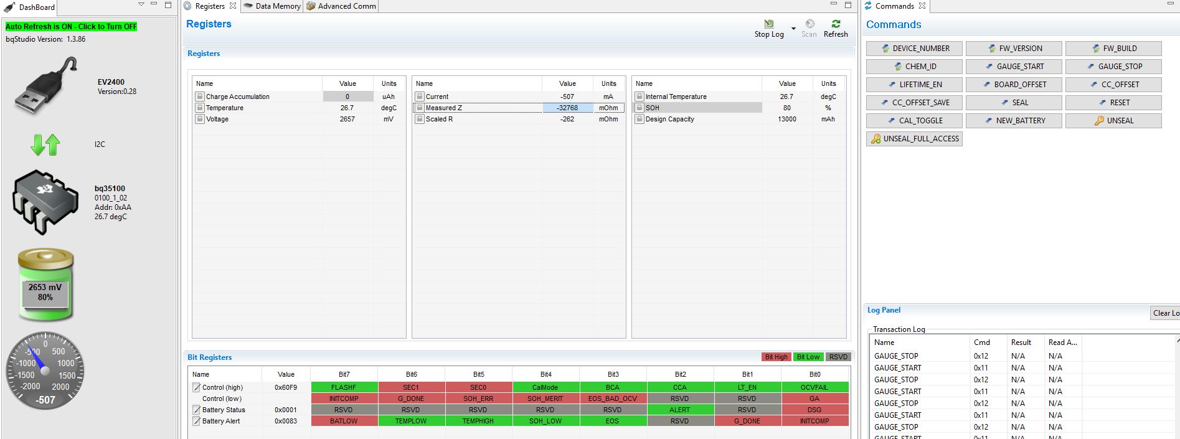
Task: Send the FW_VERSION command
Action: point(1014,49)
